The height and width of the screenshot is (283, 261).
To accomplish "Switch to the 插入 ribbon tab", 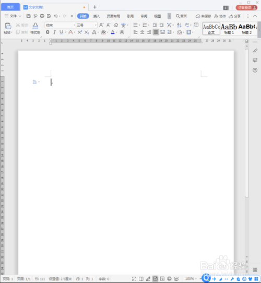I will coord(97,16).
